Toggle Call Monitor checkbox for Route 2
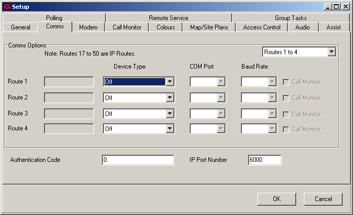Screen dimensions: 353x215 pyautogui.click(x=286, y=98)
